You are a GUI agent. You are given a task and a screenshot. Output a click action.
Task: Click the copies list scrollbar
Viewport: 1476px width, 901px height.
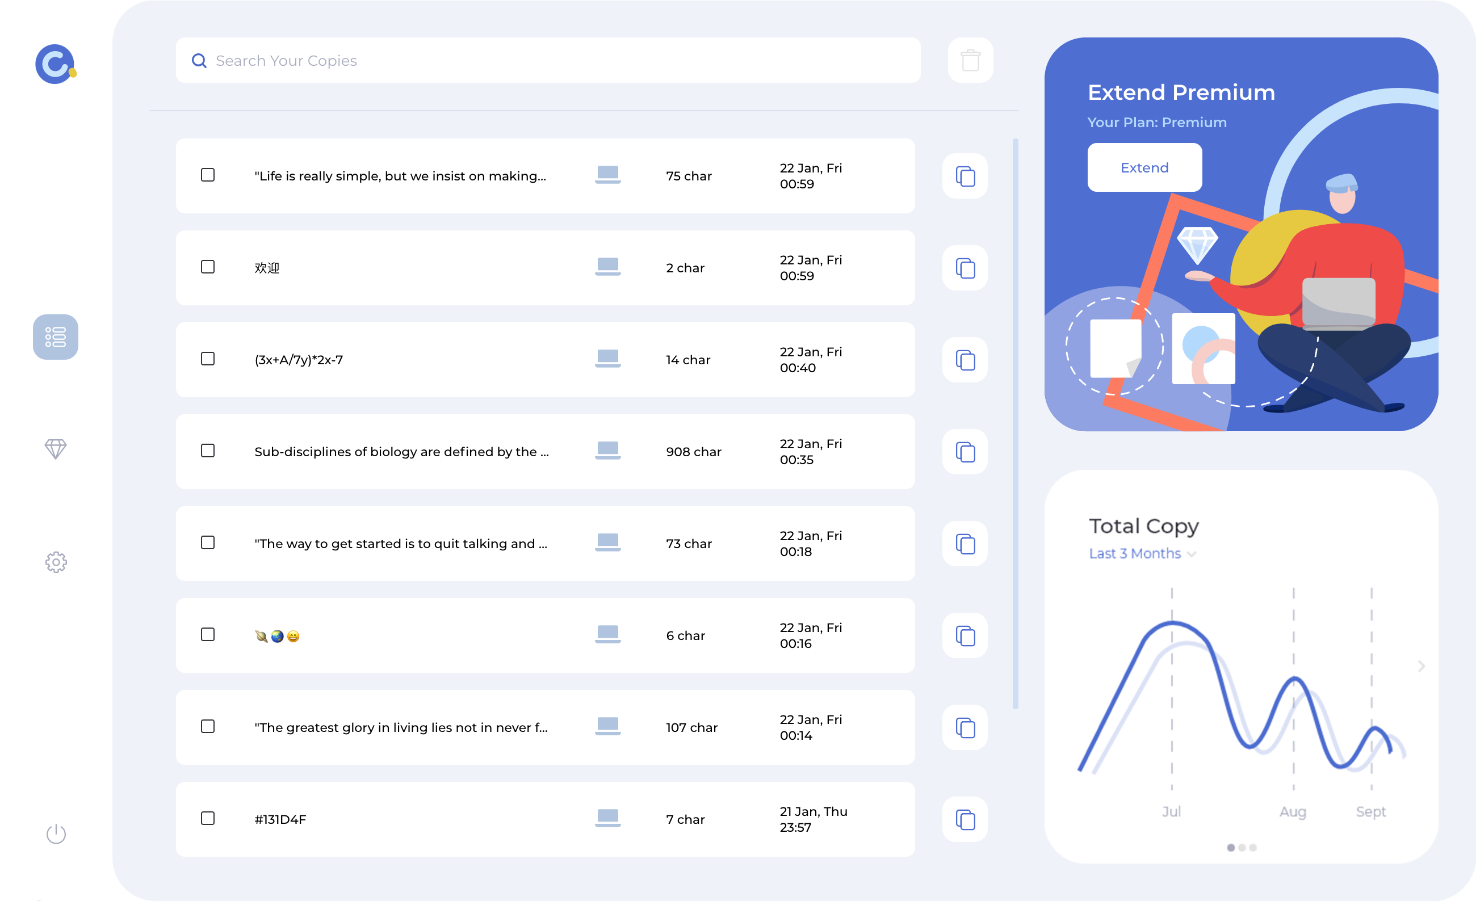pyautogui.click(x=1016, y=423)
